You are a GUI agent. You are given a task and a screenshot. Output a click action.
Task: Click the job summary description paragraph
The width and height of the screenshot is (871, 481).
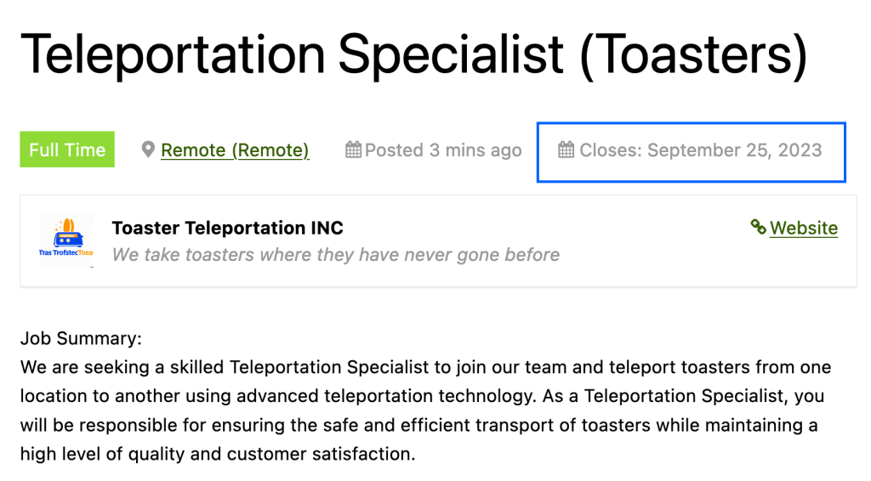pyautogui.click(x=425, y=410)
